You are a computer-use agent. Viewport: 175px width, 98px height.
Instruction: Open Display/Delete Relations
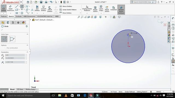87,8
